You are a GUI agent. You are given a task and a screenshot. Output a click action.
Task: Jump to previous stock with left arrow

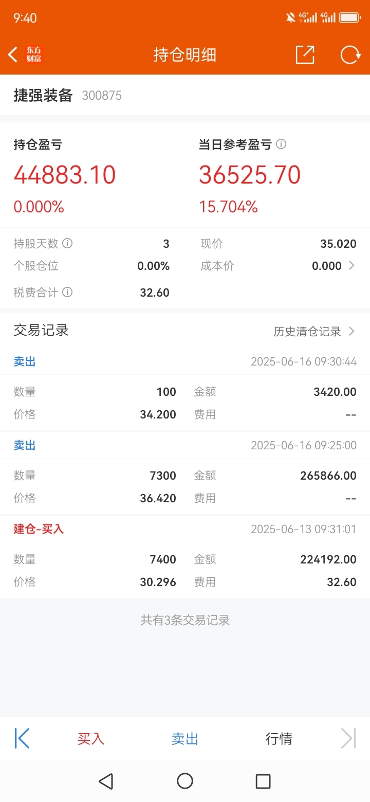click(22, 739)
